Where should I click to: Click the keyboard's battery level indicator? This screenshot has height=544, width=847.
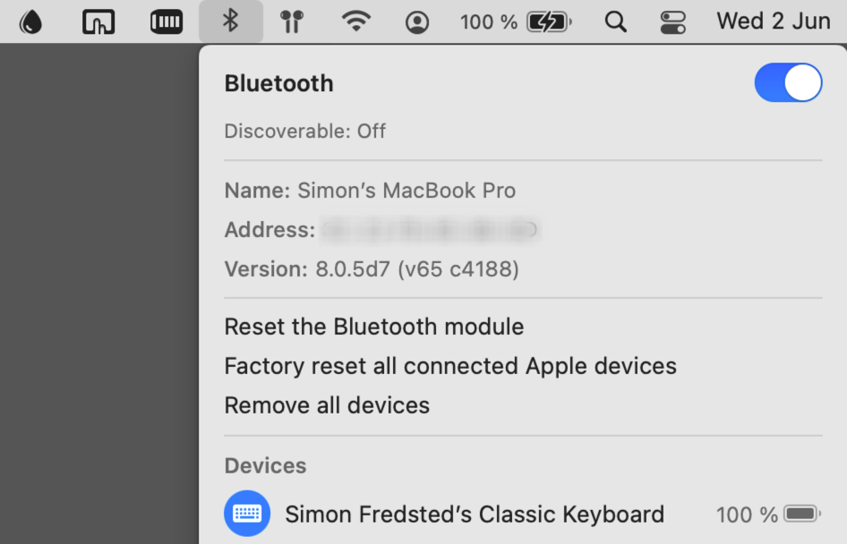pos(802,514)
